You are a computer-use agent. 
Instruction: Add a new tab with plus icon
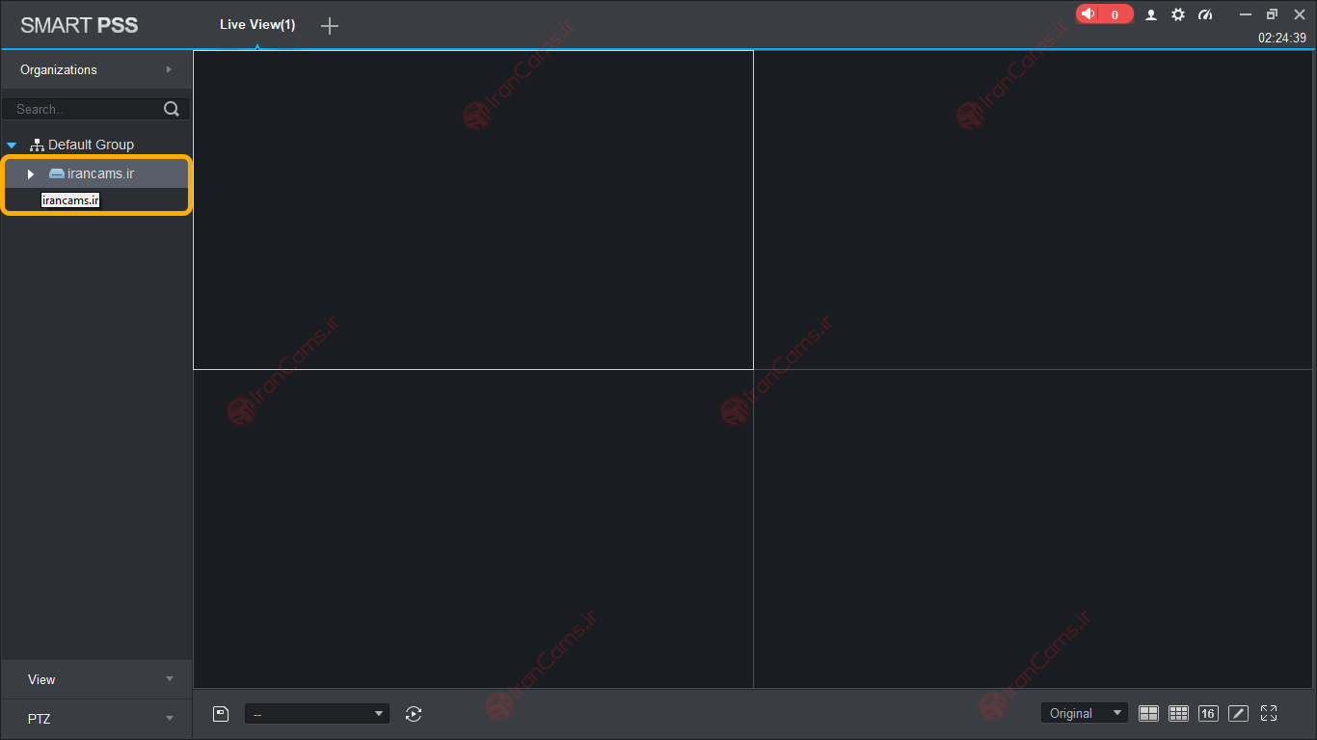[x=330, y=26]
